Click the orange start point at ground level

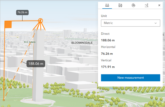4,100
